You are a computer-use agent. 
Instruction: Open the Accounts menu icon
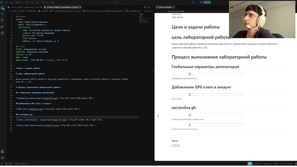[x=2, y=152]
